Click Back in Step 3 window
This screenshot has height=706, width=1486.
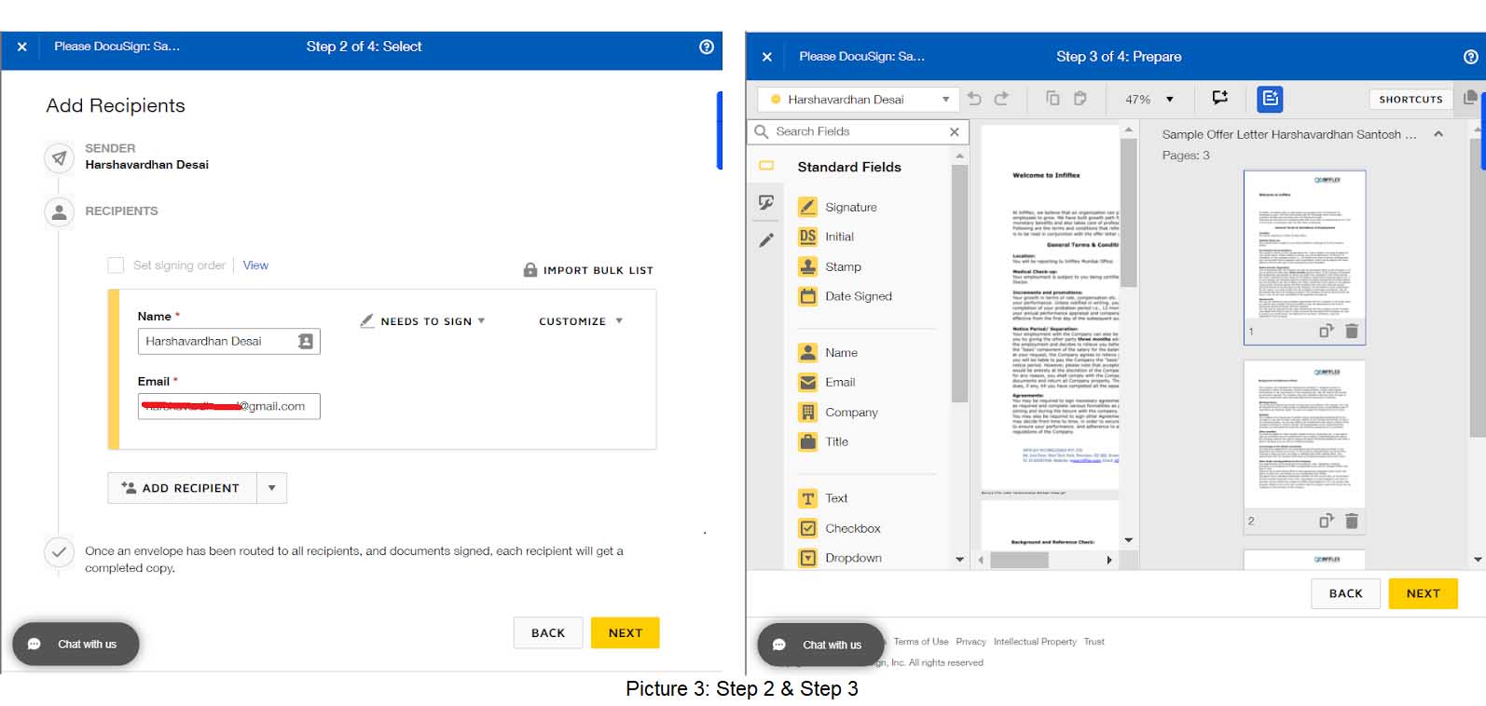tap(1345, 593)
